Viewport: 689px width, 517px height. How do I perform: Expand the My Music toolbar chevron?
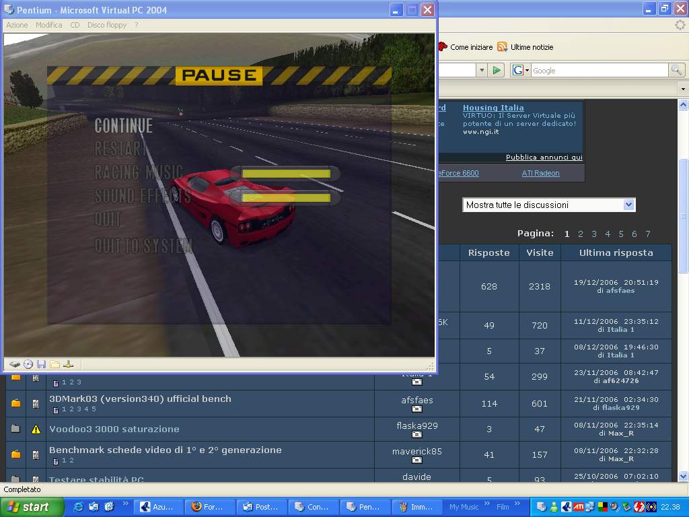click(487, 504)
